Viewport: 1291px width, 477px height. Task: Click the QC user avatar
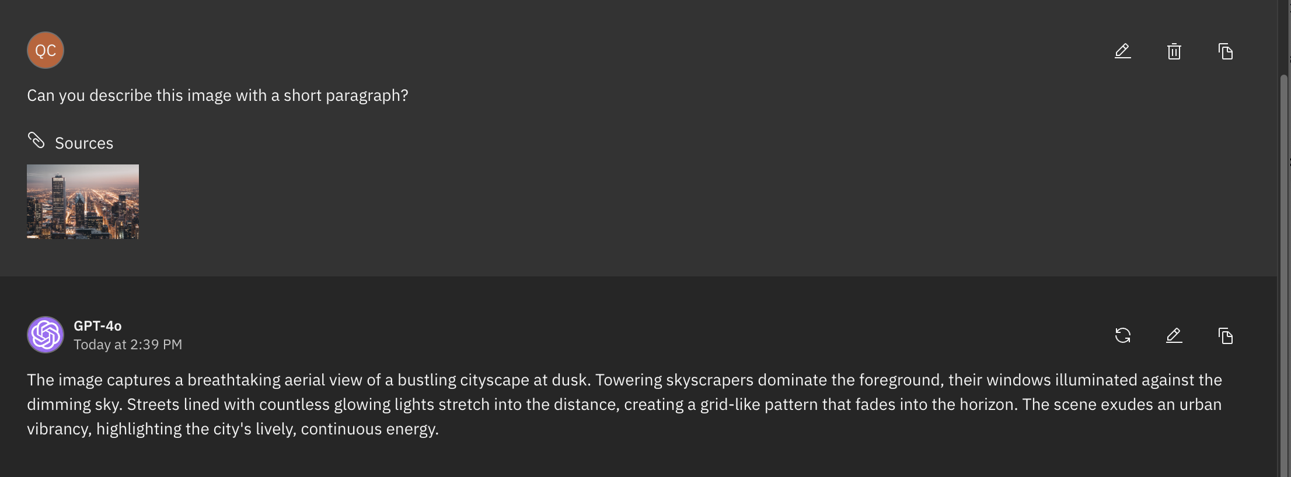46,50
